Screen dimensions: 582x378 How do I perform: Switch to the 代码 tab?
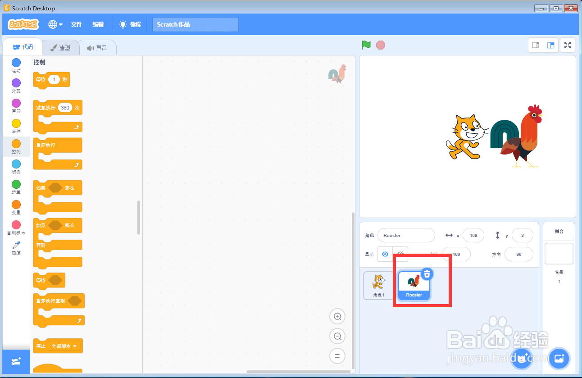tap(23, 47)
